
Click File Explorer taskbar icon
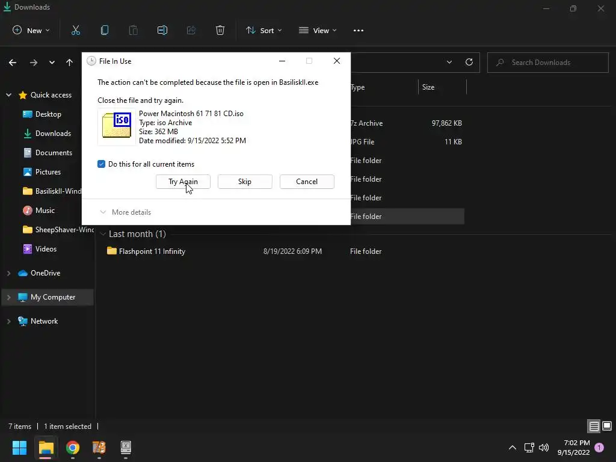46,448
